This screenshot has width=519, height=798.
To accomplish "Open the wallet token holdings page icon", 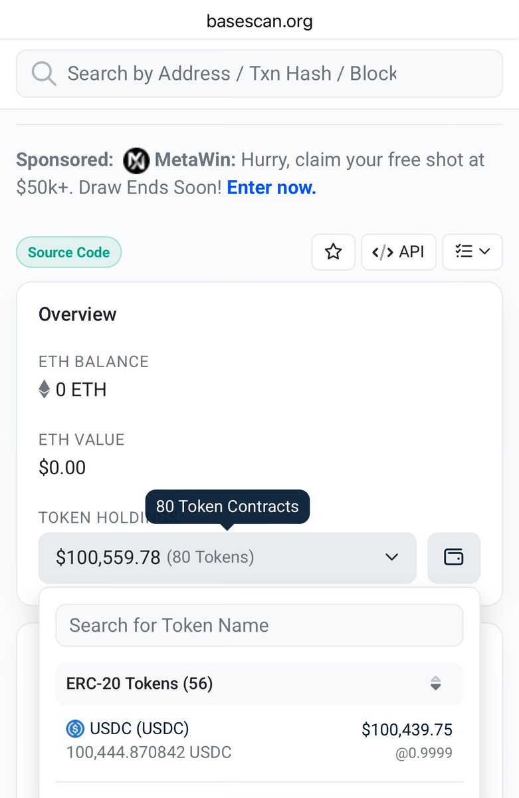I will (x=454, y=557).
